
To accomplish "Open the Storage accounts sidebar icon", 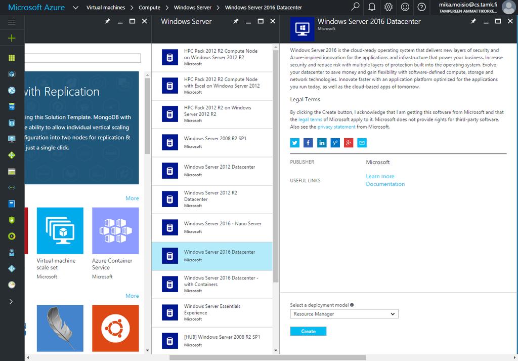I will [x=12, y=171].
